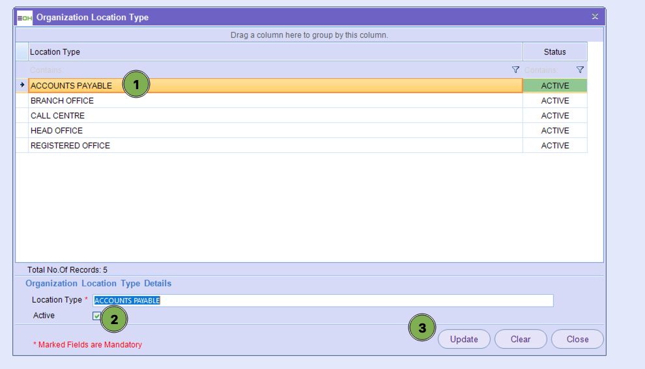Open the Location Type column filter icon
645x369 pixels.
pos(515,70)
